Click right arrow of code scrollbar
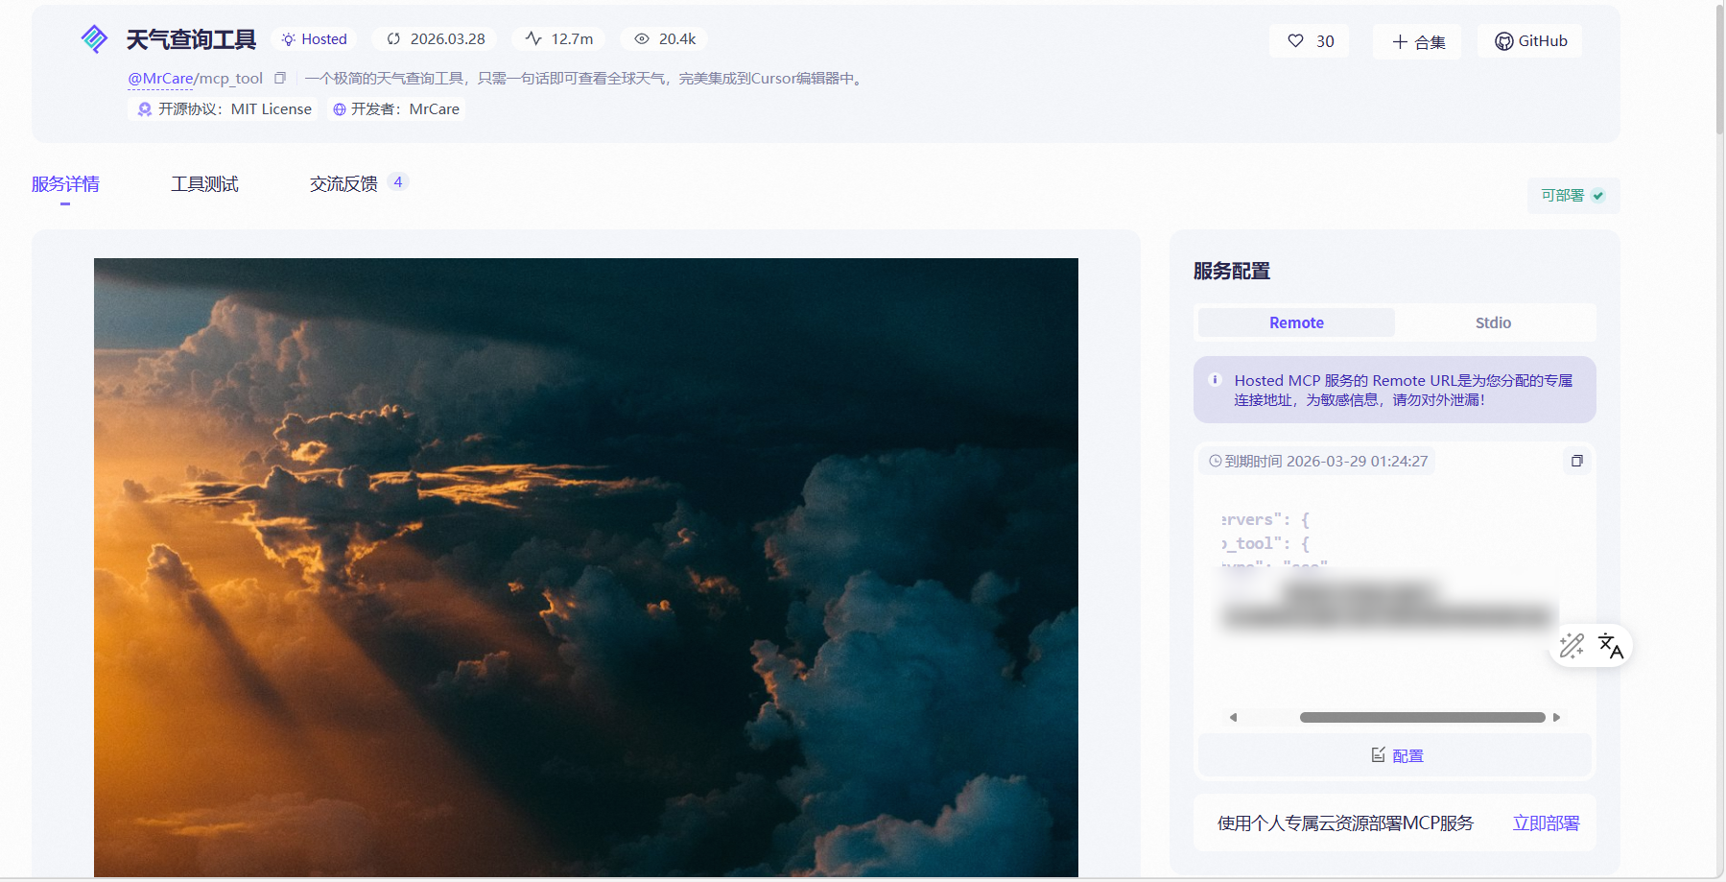1726x882 pixels. [x=1556, y=717]
